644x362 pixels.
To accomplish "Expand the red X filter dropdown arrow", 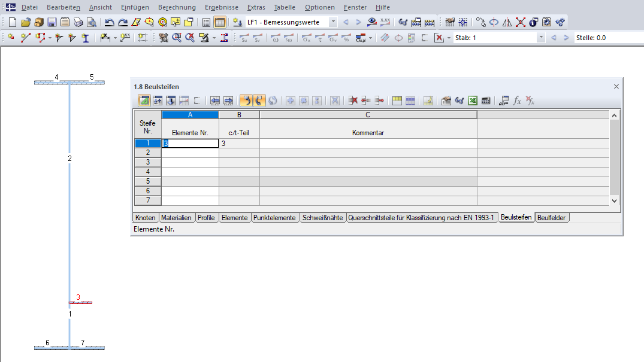I will pyautogui.click(x=449, y=38).
